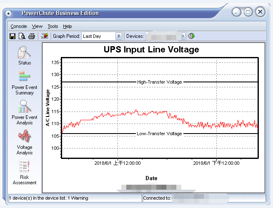Open the View menu
273x208 pixels.
coord(37,26)
